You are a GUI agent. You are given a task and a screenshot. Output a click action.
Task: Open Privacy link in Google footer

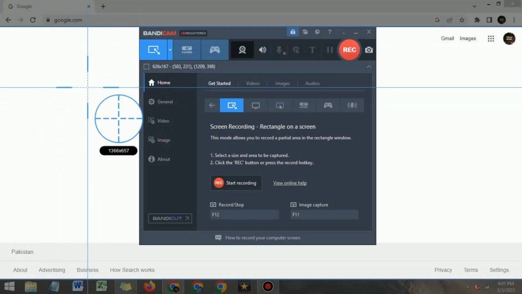pos(443,270)
